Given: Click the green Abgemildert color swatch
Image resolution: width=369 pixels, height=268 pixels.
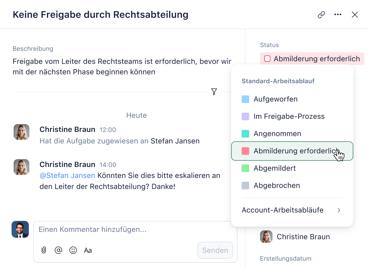Looking at the screenshot, I should coord(245,168).
